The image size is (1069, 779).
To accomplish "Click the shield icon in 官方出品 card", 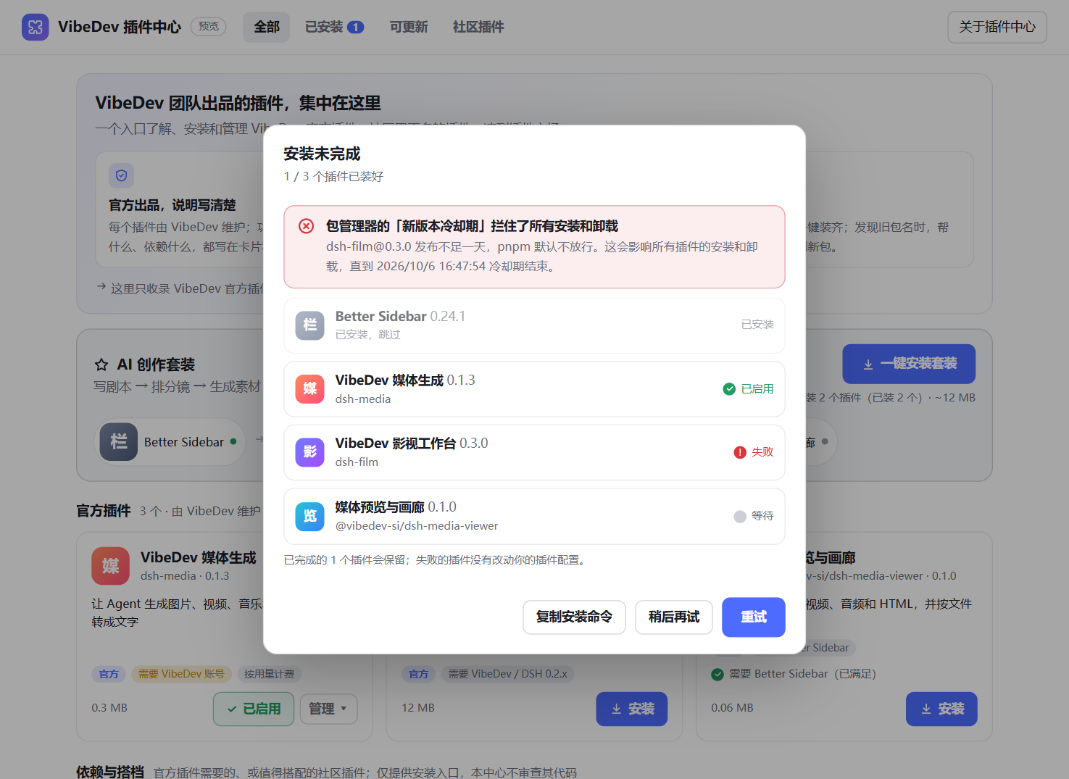I will 122,175.
